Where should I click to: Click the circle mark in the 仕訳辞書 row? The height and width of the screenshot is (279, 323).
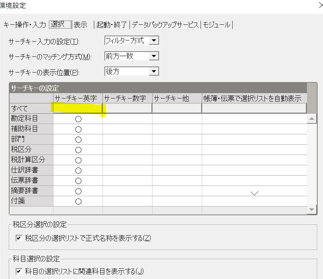point(78,171)
